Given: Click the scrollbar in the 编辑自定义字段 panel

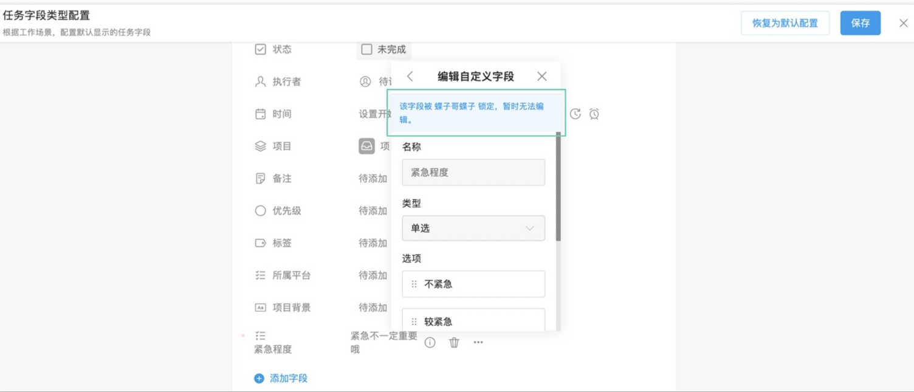Looking at the screenshot, I should (x=558, y=188).
